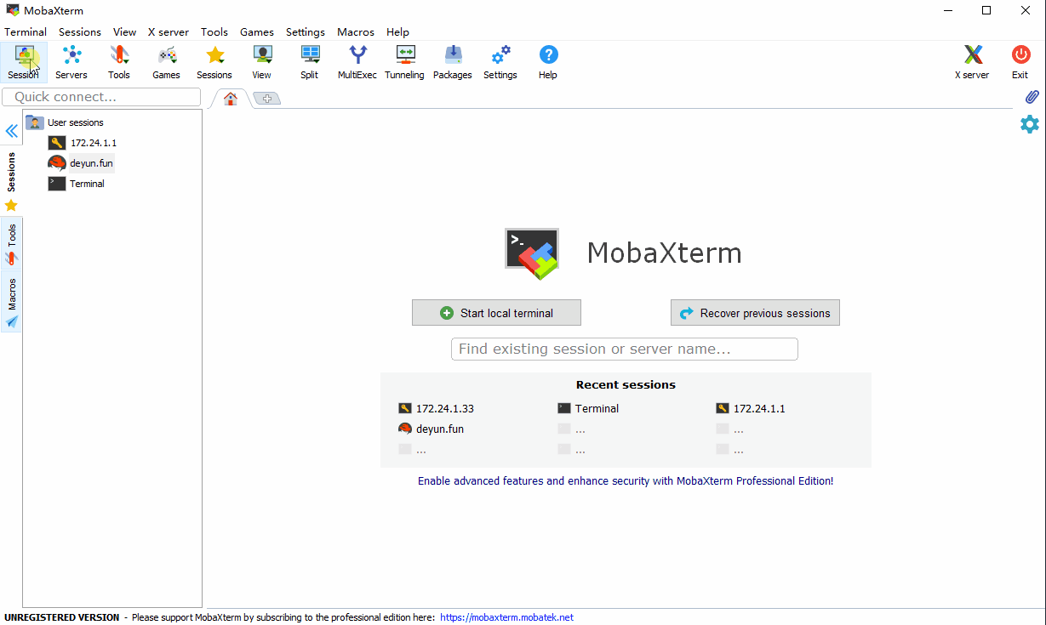Launch the Games toolbar icon
Viewport: 1046px width, 625px height.
[167, 62]
